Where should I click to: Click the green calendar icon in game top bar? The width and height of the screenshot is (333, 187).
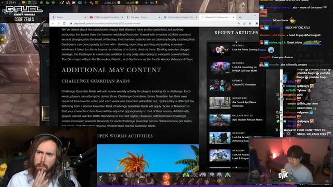pos(30,3)
